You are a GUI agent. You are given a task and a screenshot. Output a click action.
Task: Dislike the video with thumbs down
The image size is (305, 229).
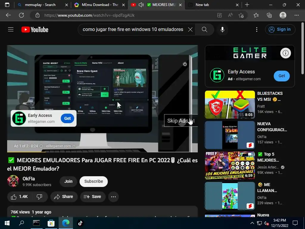tap(40, 197)
